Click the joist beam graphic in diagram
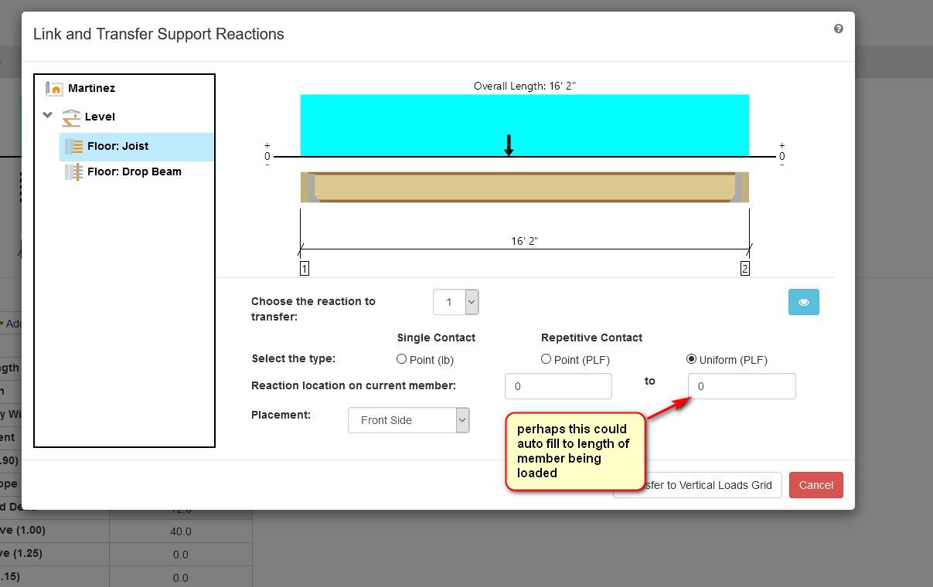This screenshot has width=933, height=587. pos(525,188)
